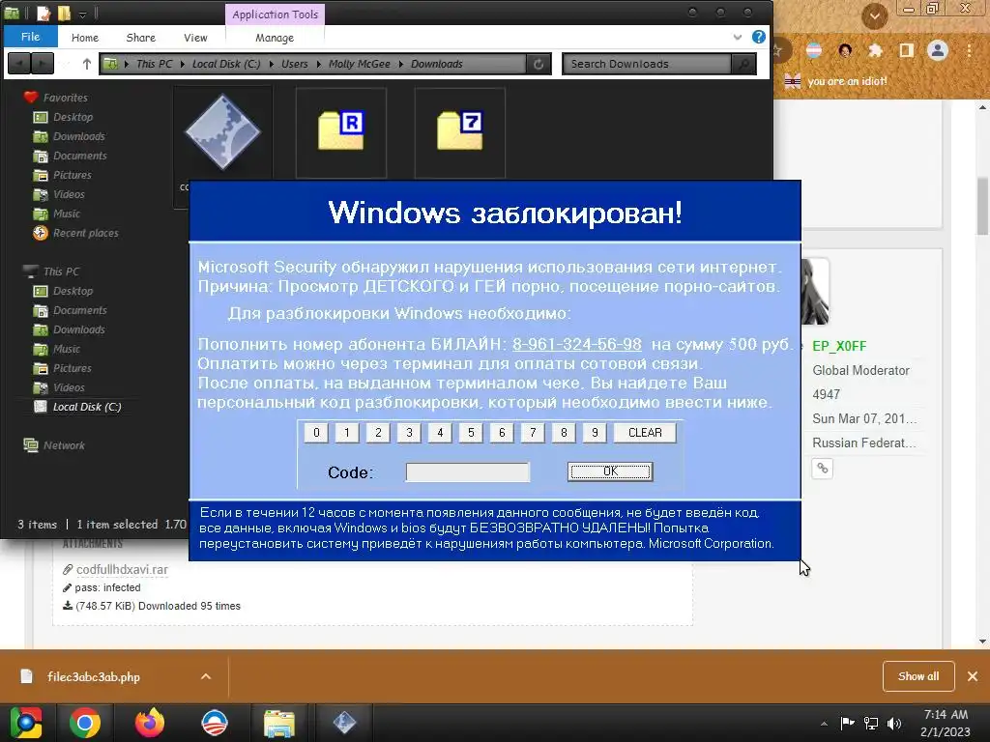Select This PC in navigation pane

[61, 271]
